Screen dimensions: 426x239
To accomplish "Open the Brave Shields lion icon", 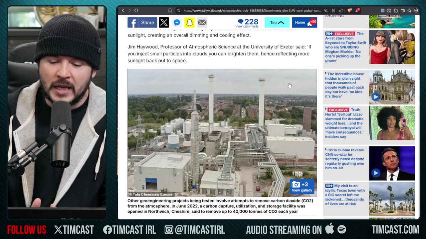I will [349, 11].
